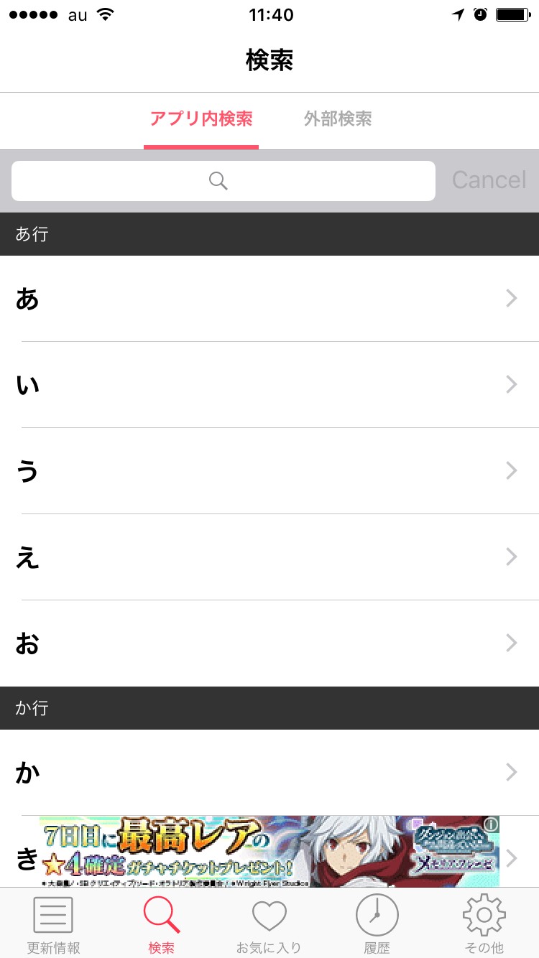Open お気に入り heart icon
Viewport: 539px width, 958px height.
click(x=269, y=916)
